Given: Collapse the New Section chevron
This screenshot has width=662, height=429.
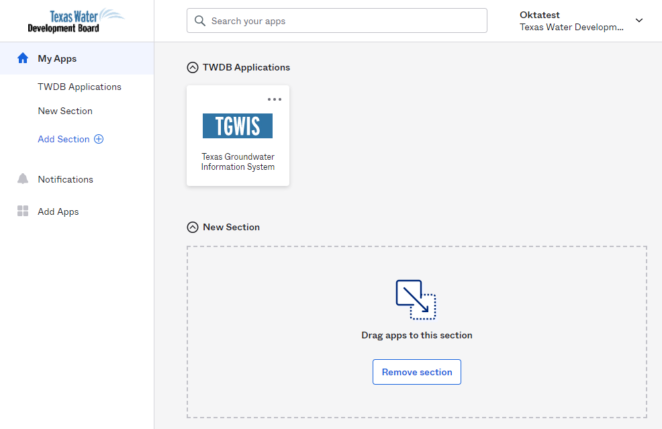Looking at the screenshot, I should tap(193, 227).
